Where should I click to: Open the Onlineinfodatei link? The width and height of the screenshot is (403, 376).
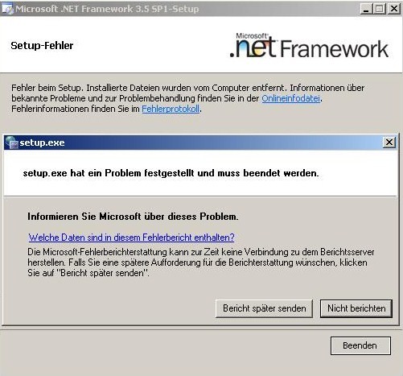[291, 98]
